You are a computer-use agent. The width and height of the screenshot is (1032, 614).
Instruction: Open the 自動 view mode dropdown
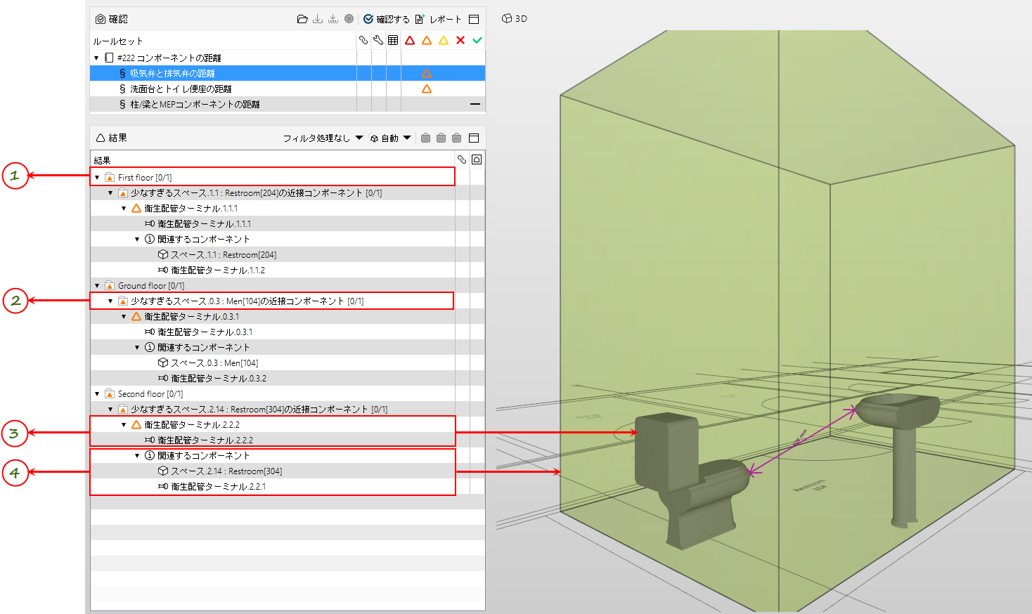pos(390,138)
